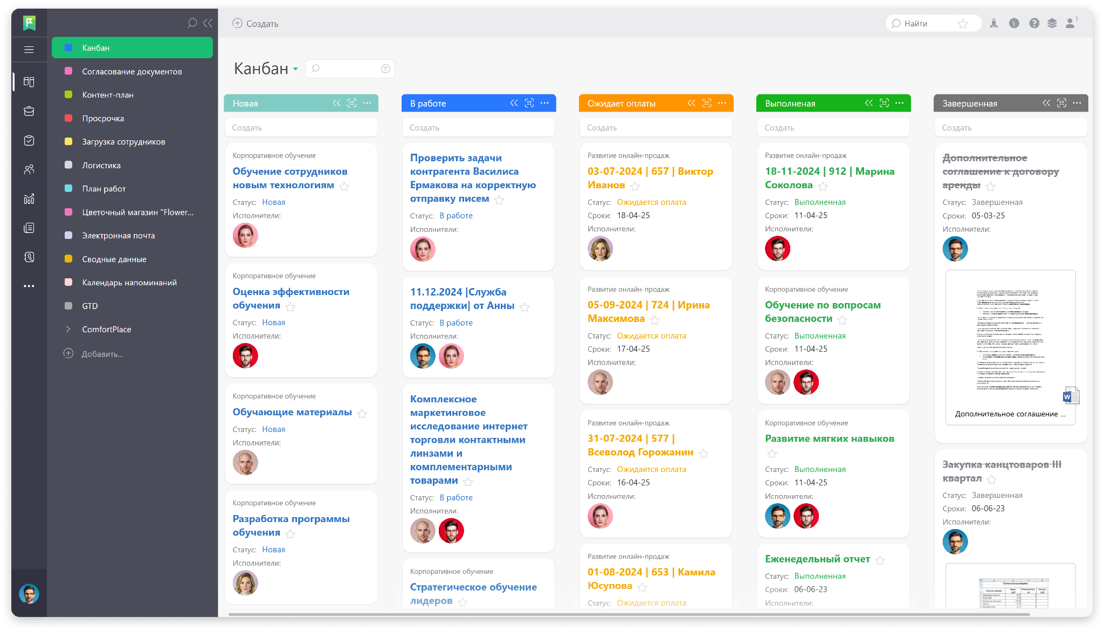
Task: Click Добавить… at bottom of sidebar list
Action: click(94, 354)
